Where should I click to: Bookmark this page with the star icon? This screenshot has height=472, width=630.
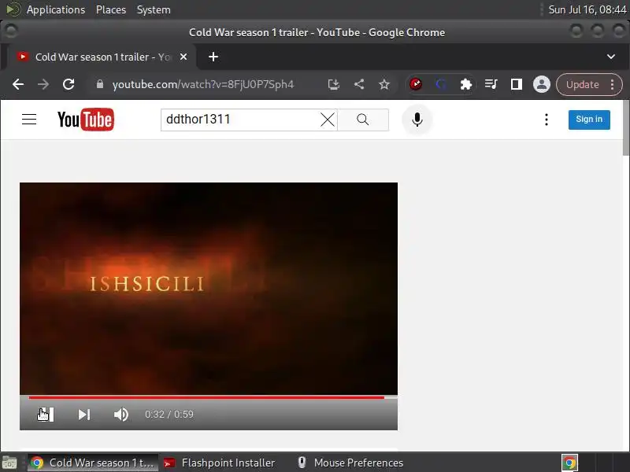[384, 84]
